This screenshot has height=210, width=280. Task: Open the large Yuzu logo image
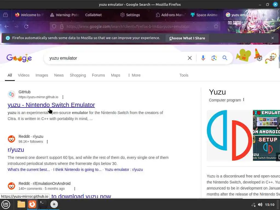pyautogui.click(x=229, y=135)
